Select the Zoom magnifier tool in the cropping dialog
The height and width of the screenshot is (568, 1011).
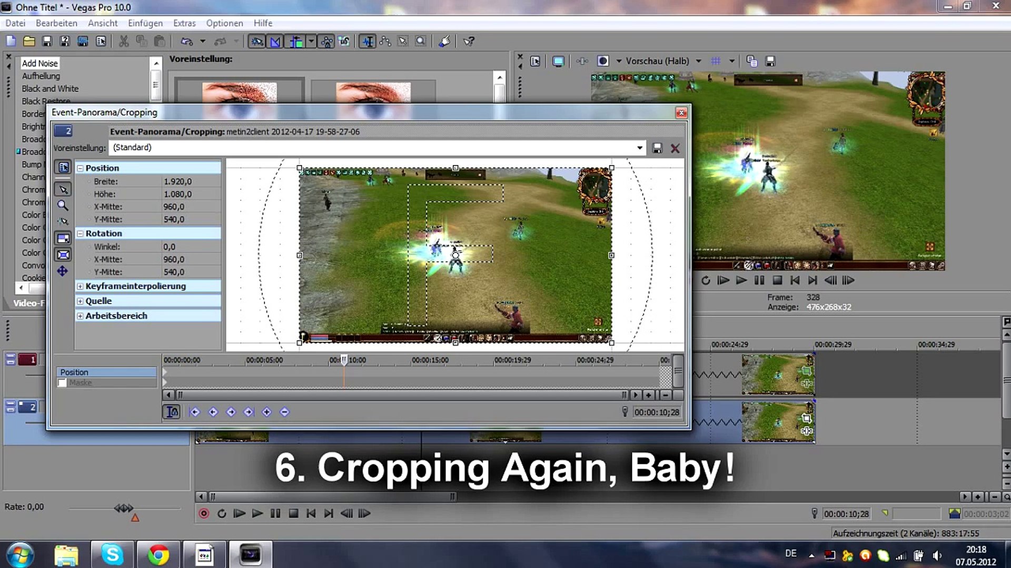coord(63,205)
